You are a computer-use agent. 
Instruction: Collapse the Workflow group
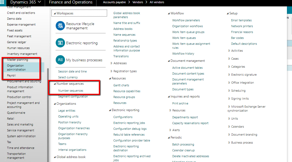coord(169,13)
